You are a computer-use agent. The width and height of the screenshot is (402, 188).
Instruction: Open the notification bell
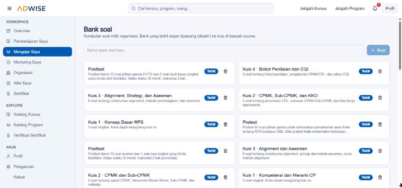[x=375, y=8]
